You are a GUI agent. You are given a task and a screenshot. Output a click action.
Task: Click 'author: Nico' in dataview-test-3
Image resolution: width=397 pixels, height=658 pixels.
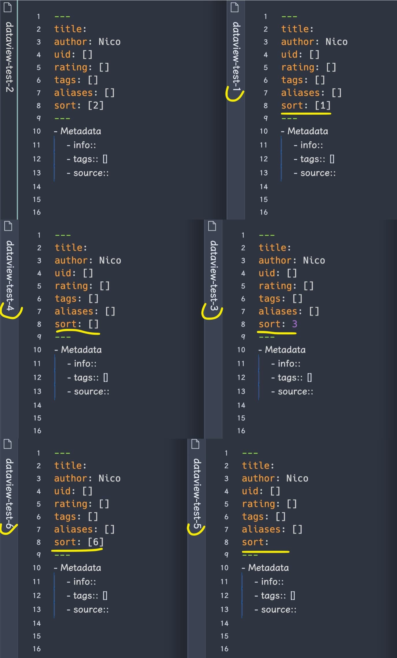click(292, 260)
